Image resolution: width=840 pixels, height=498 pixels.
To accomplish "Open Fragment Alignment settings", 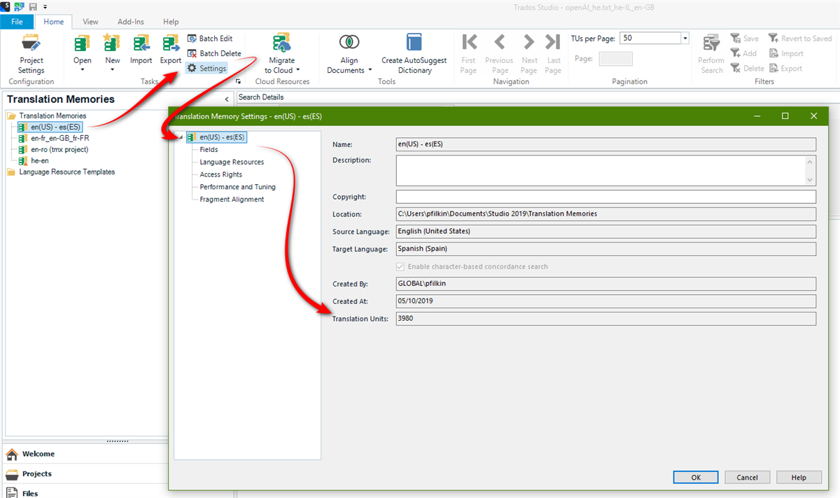I will 232,200.
